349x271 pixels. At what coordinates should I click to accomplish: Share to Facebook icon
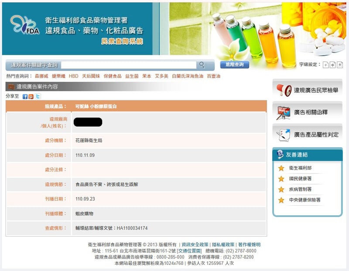click(x=25, y=96)
